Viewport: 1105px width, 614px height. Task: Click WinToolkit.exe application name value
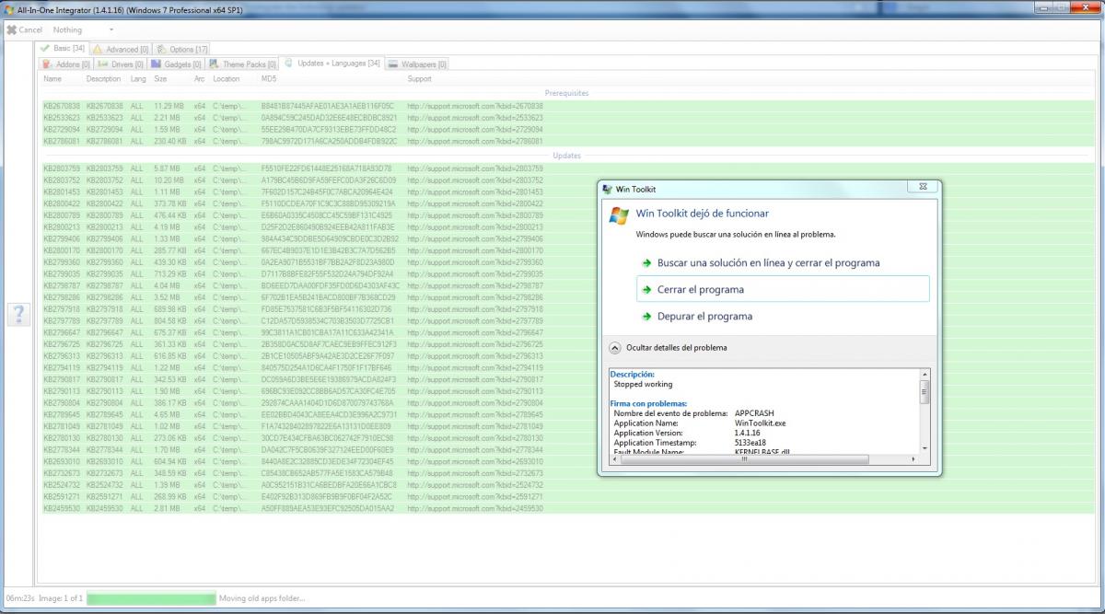point(761,423)
